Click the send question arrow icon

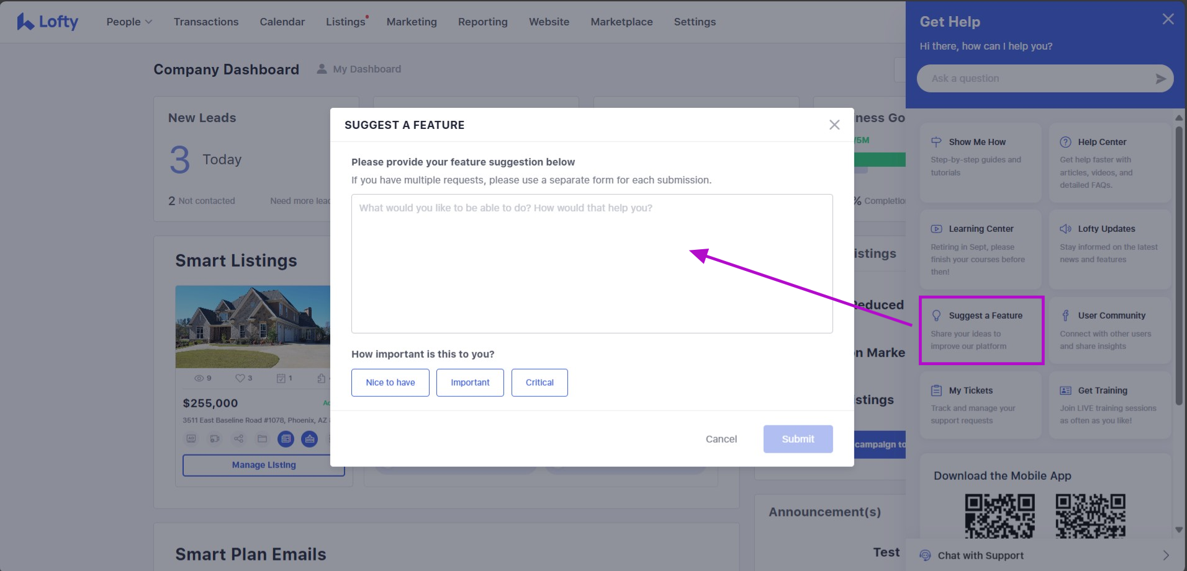[x=1160, y=79]
